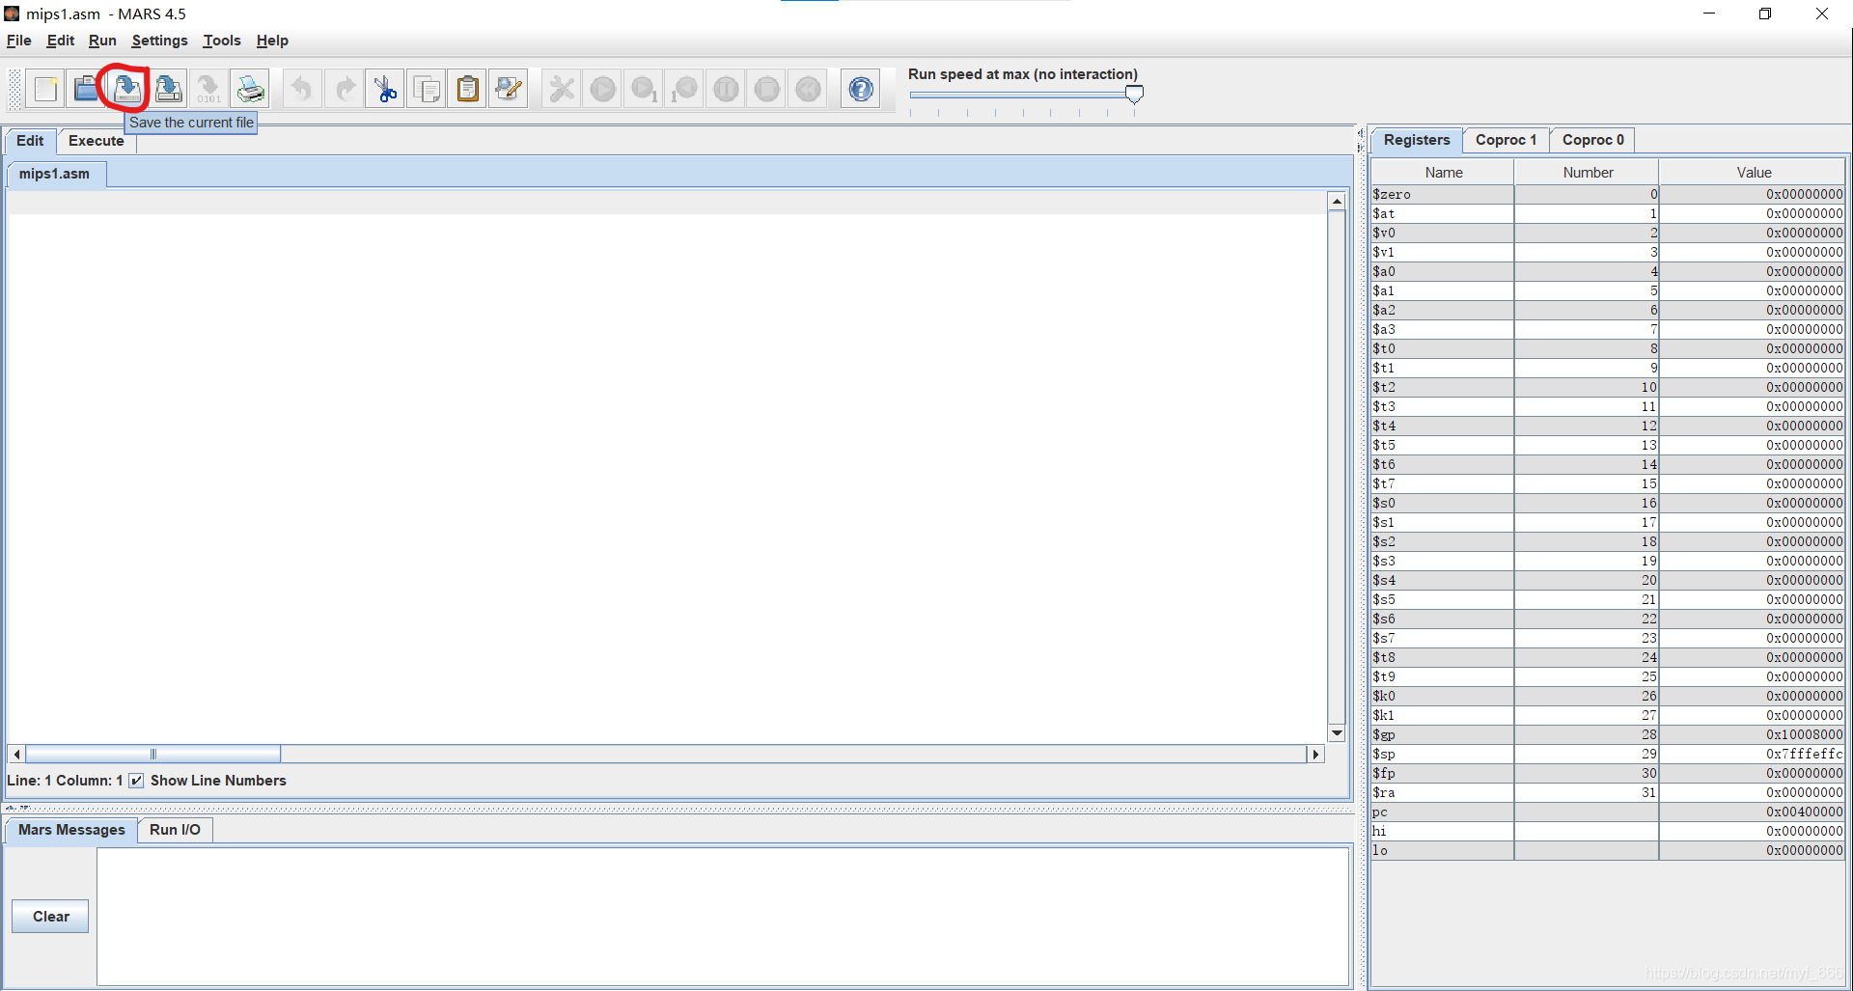This screenshot has width=1853, height=991.
Task: Click inside the Mars Messages output area
Action: [x=723, y=917]
